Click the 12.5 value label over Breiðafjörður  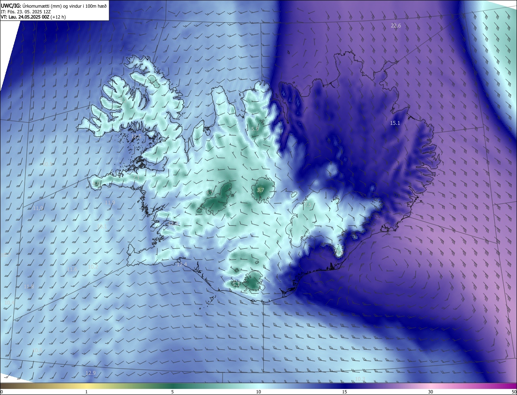click(137, 137)
